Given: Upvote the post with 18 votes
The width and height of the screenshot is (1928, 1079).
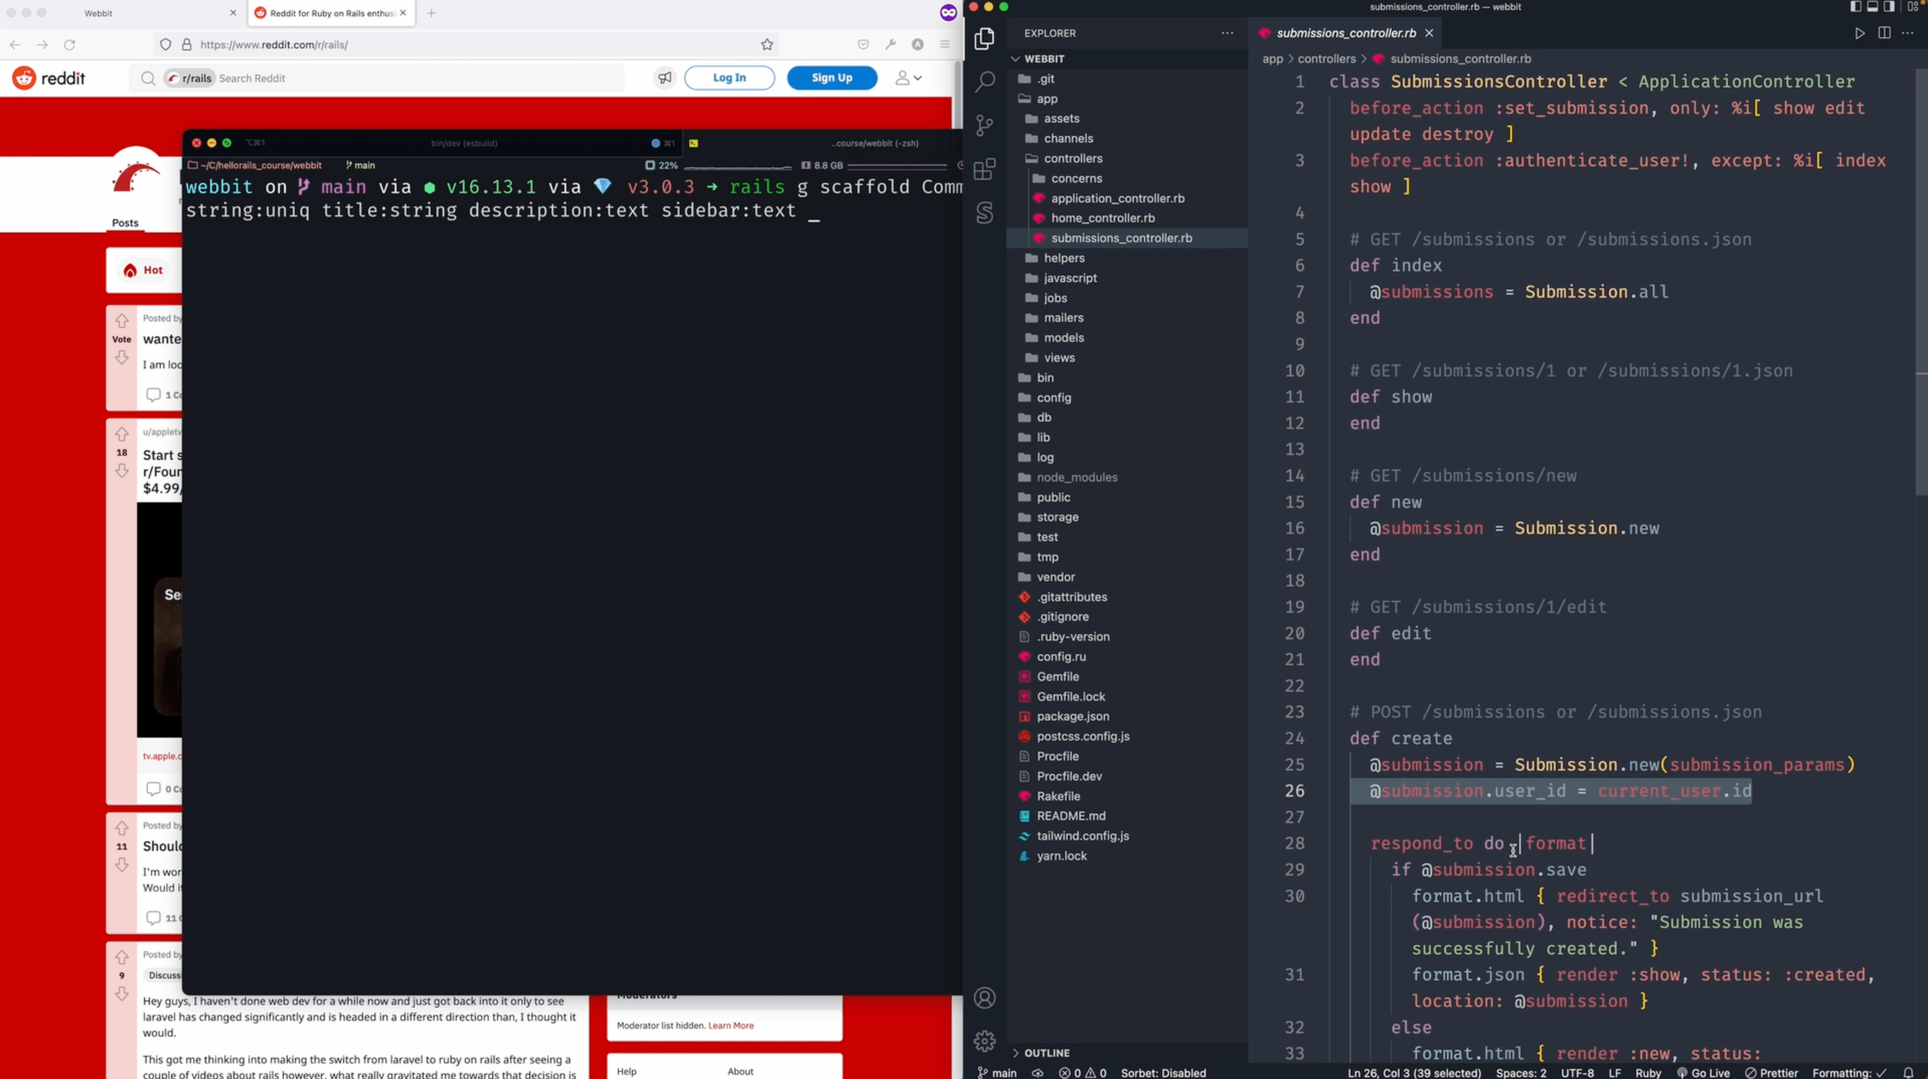Looking at the screenshot, I should 122,434.
